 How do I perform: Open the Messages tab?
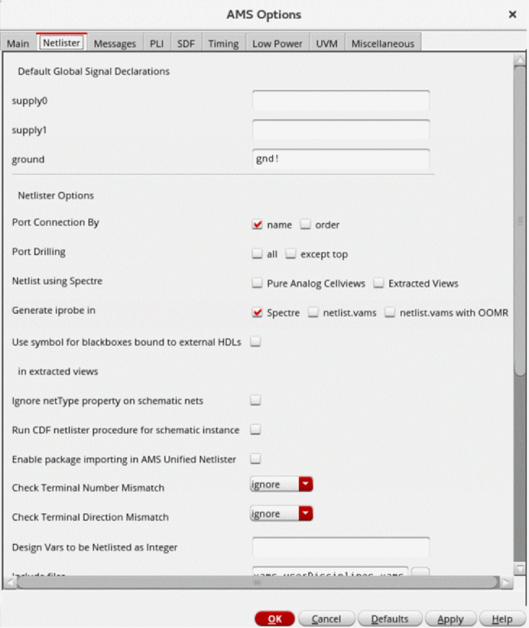[115, 43]
